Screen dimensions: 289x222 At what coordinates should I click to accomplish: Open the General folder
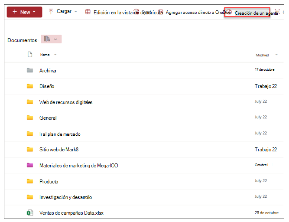(x=48, y=118)
